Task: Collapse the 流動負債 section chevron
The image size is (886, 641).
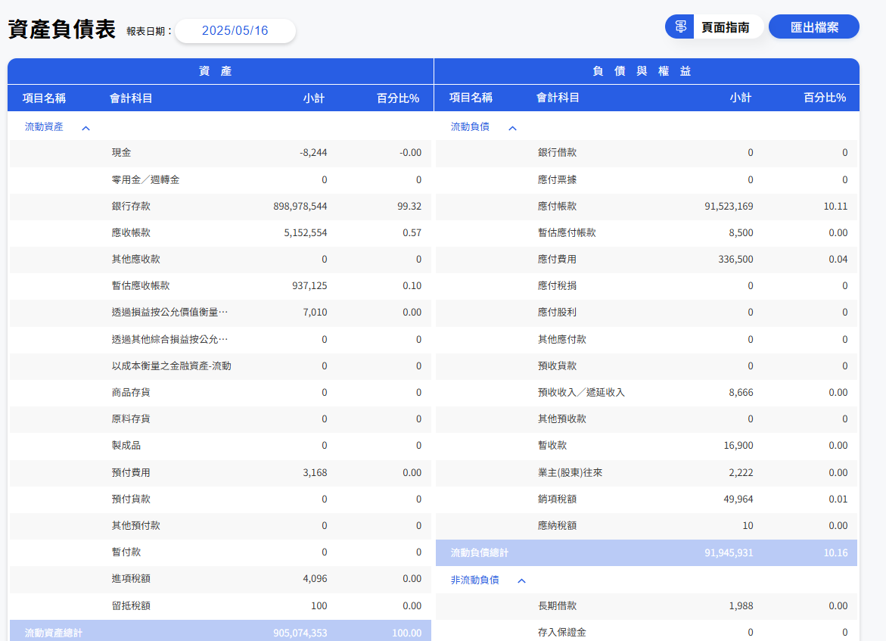Action: (512, 129)
